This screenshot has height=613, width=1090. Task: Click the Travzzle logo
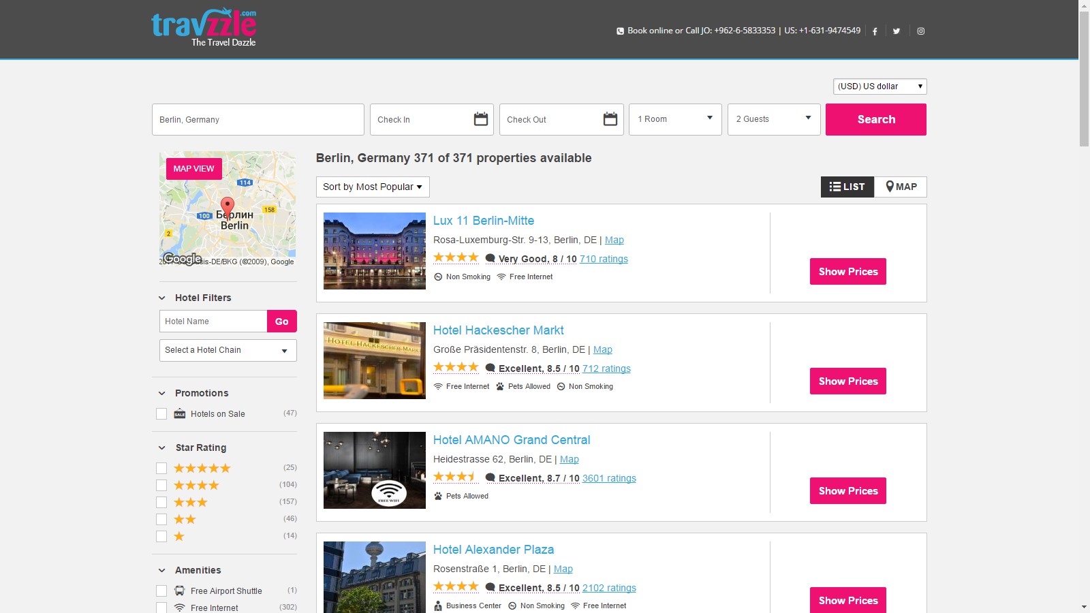(x=204, y=28)
